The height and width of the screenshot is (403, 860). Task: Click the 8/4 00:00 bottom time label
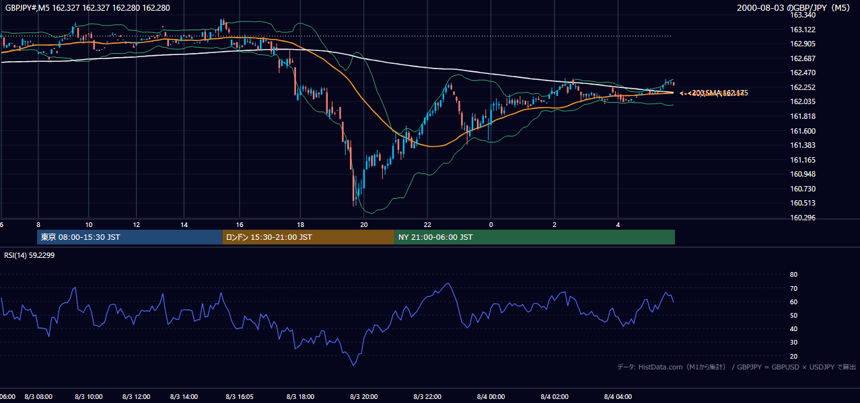pyautogui.click(x=491, y=396)
